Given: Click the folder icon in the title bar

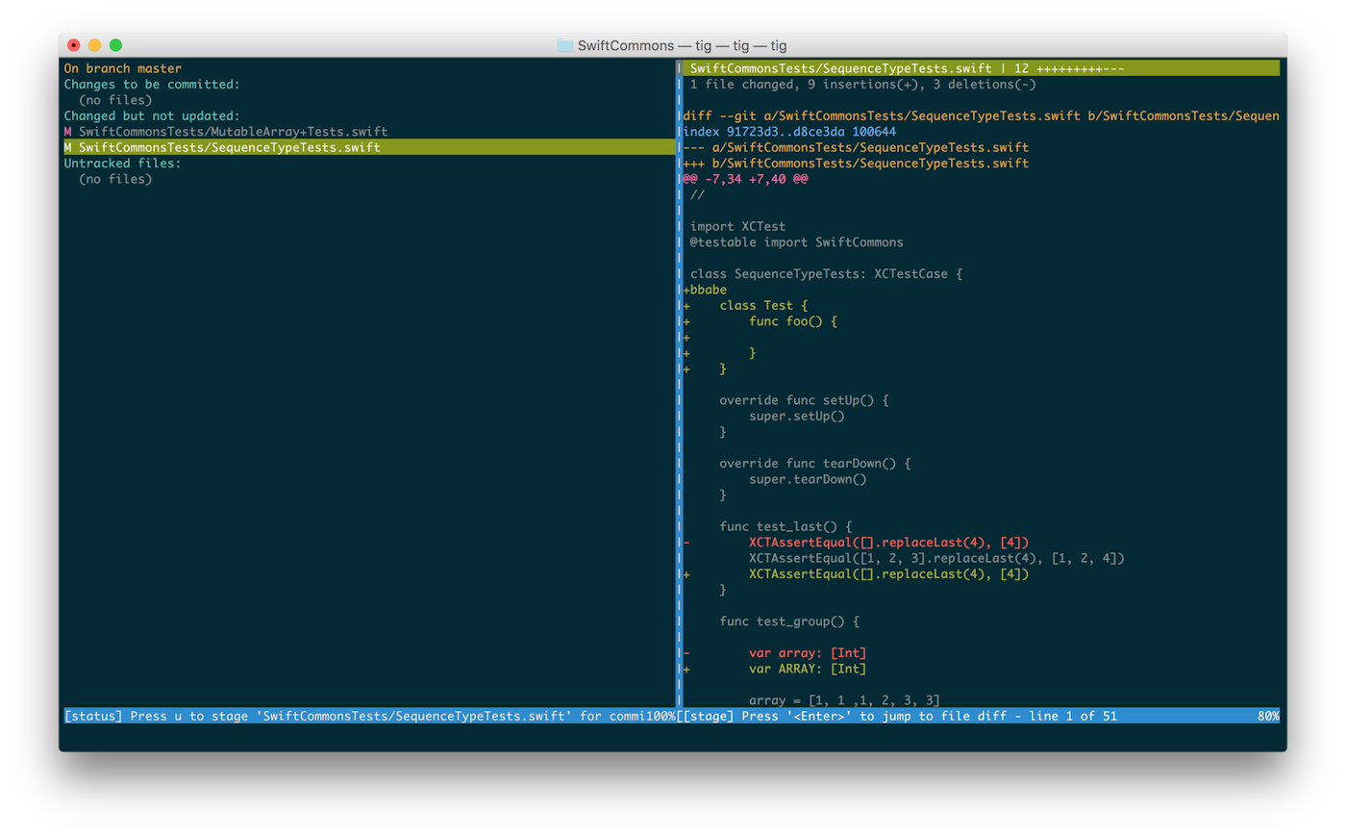Looking at the screenshot, I should click(x=564, y=45).
